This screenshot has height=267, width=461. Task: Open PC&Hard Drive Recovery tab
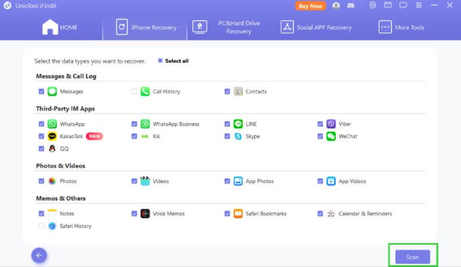226,27
